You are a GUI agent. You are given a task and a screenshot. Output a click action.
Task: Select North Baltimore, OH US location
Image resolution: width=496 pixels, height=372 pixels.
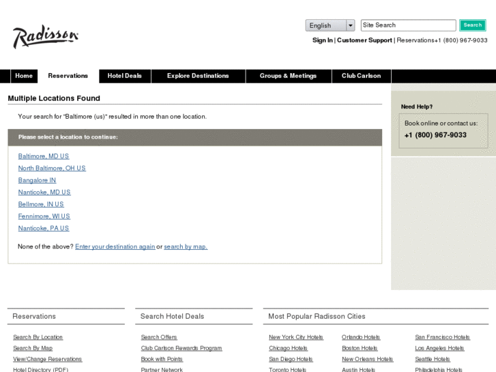click(52, 168)
